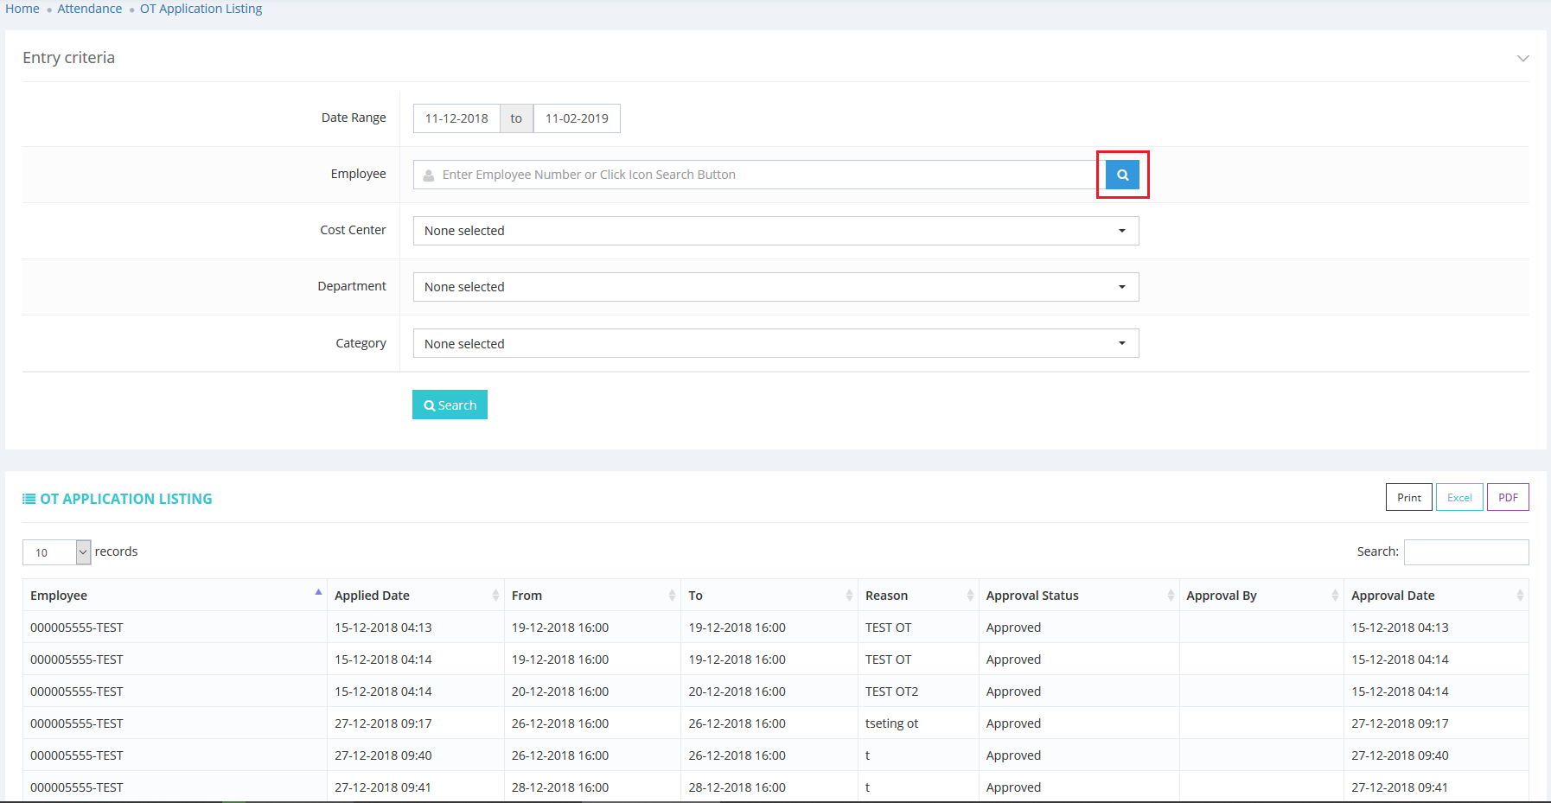Image resolution: width=1551 pixels, height=803 pixels.
Task: Go to Home breadcrumb link
Action: pyautogui.click(x=22, y=9)
